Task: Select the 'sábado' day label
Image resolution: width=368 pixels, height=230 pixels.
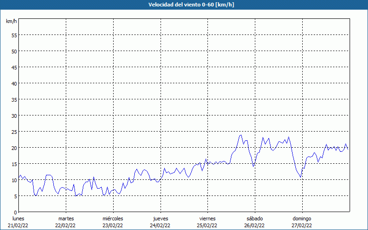Action: tap(255, 218)
